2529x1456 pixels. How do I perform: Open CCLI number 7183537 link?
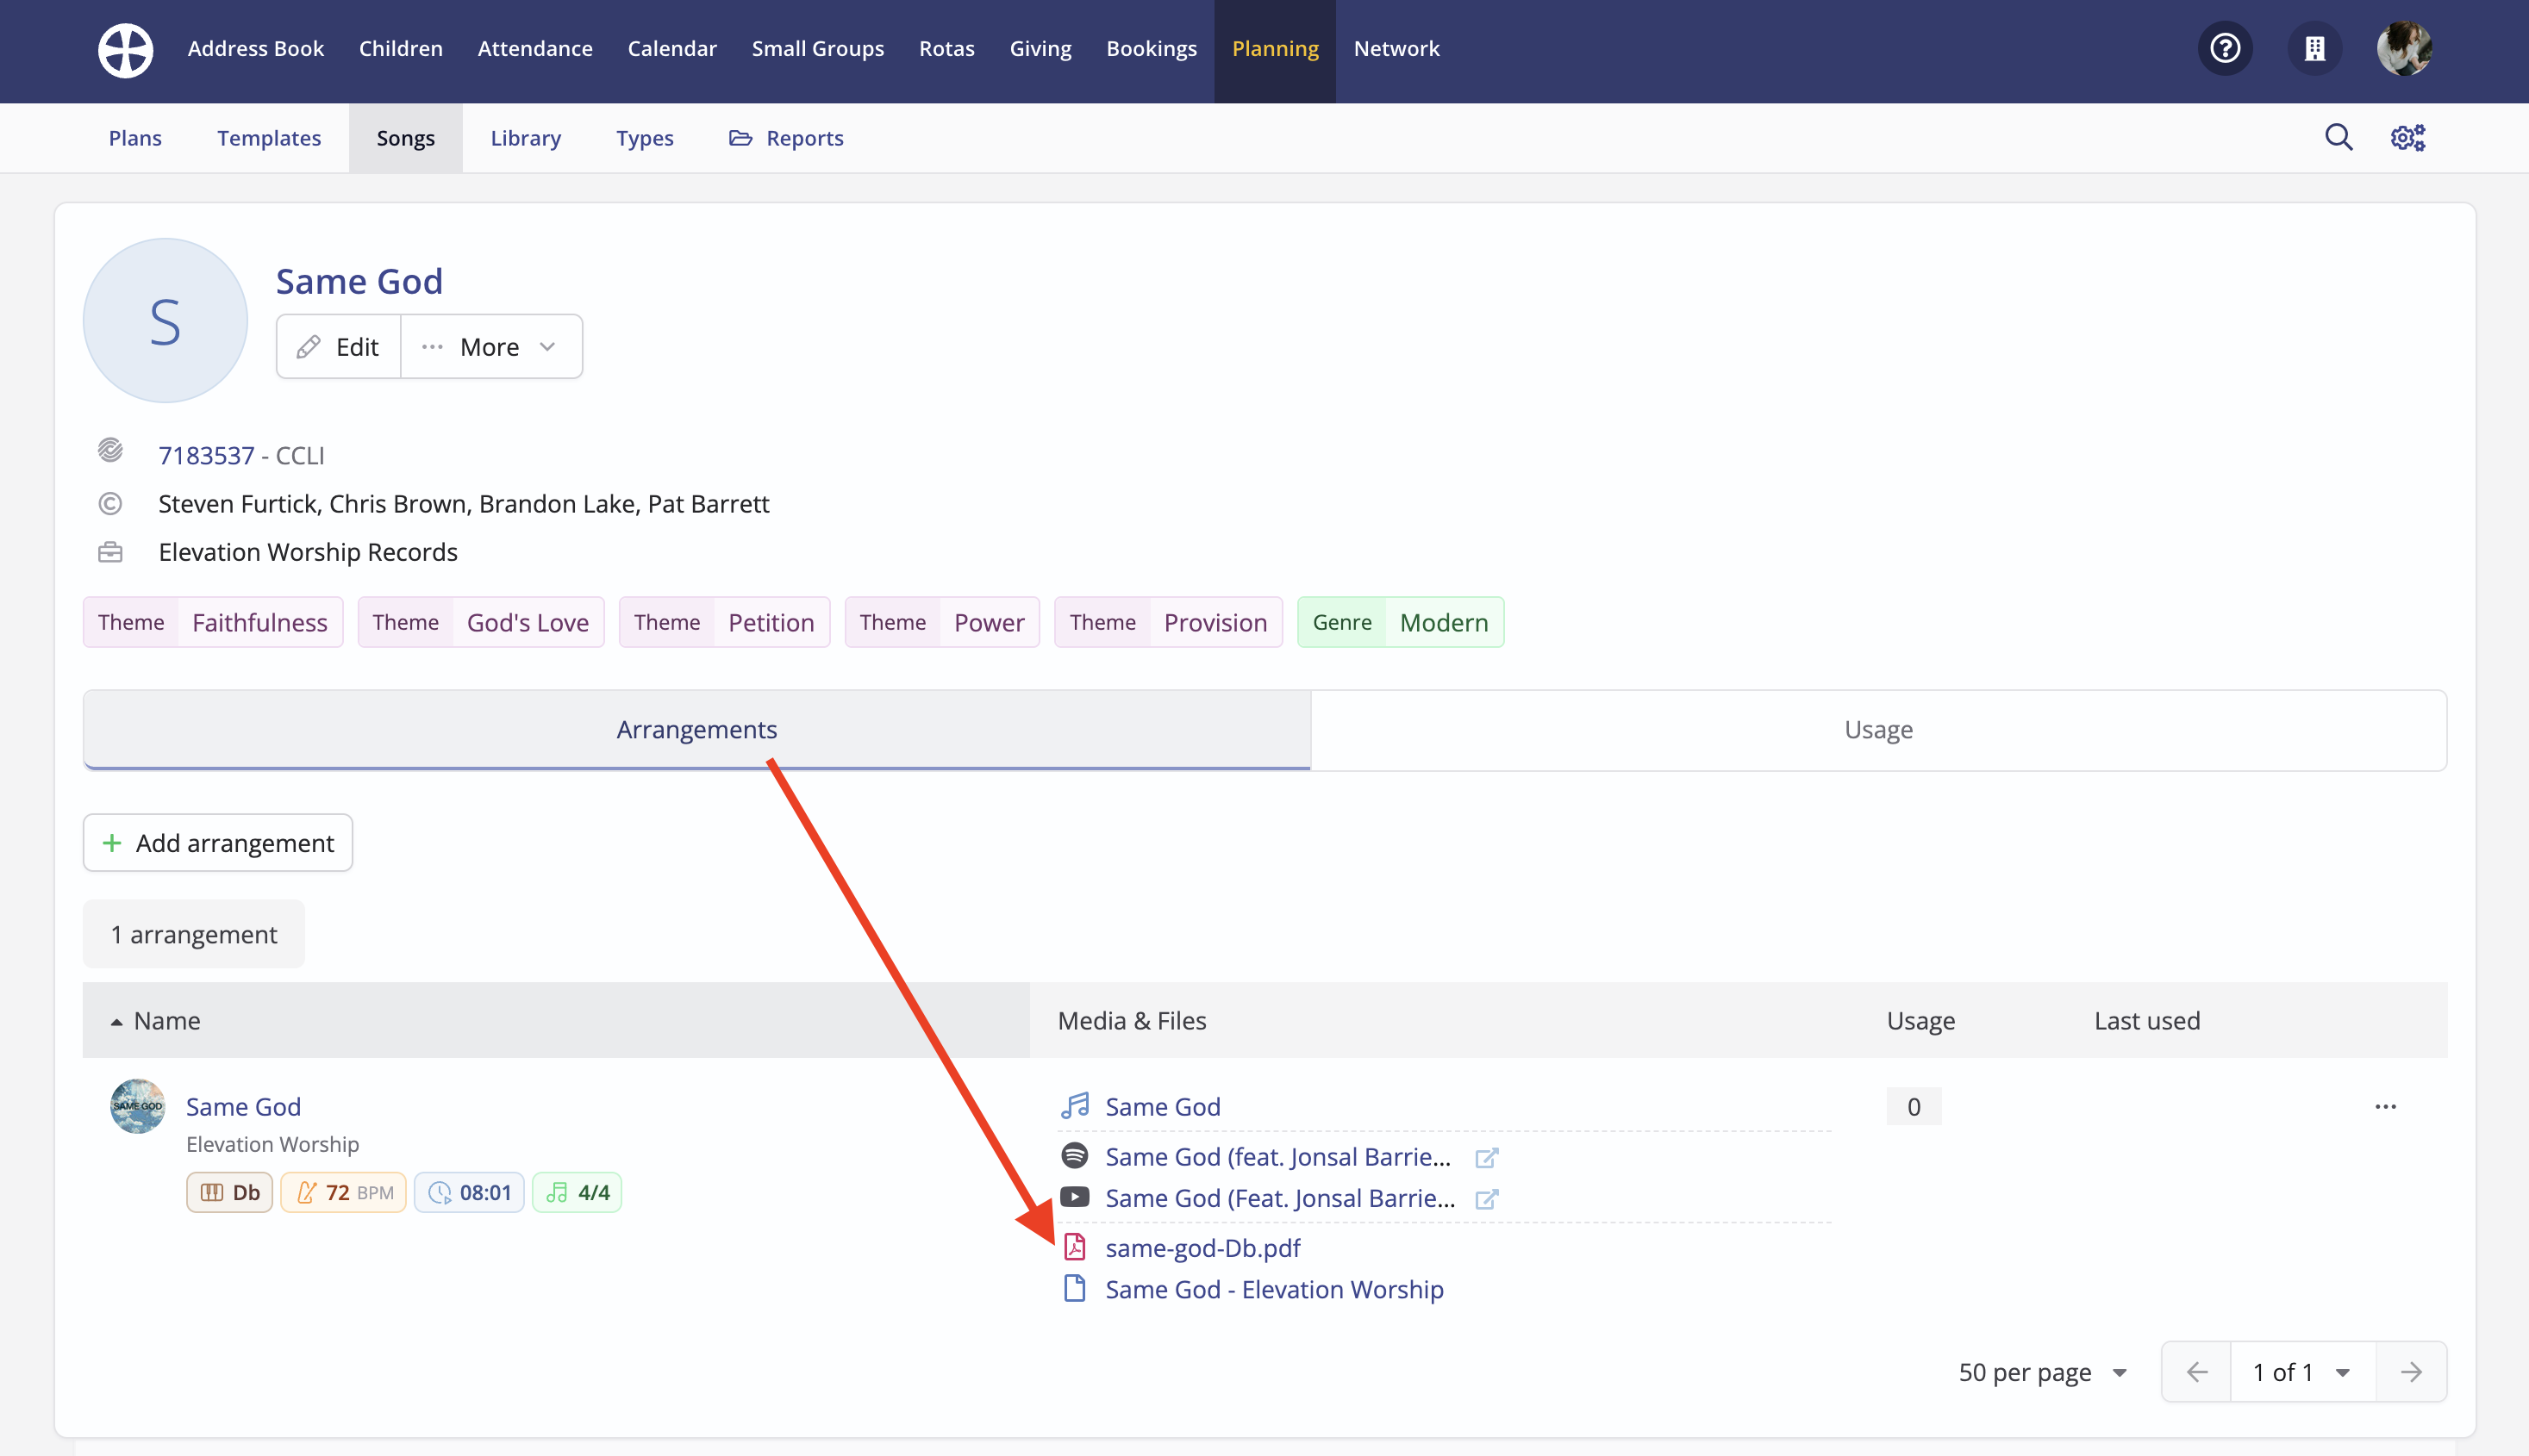(x=206, y=455)
